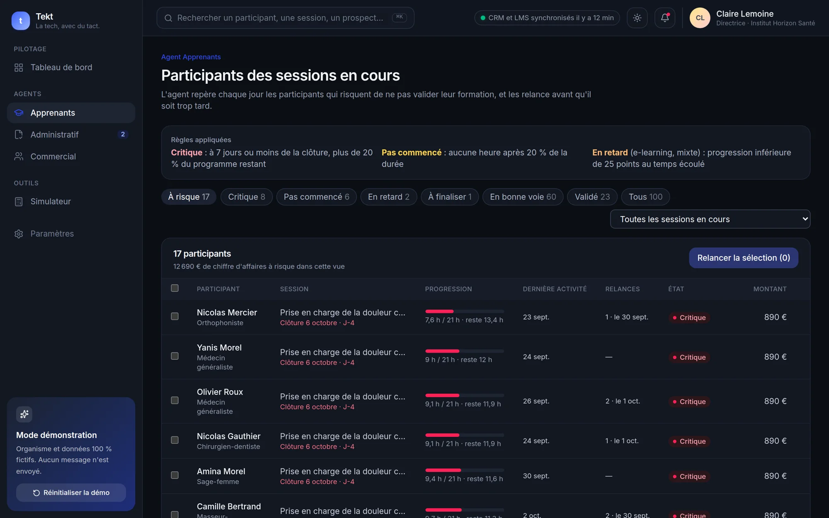Show the En bonne voie 60 filter
This screenshot has height=518, width=829.
click(x=523, y=197)
